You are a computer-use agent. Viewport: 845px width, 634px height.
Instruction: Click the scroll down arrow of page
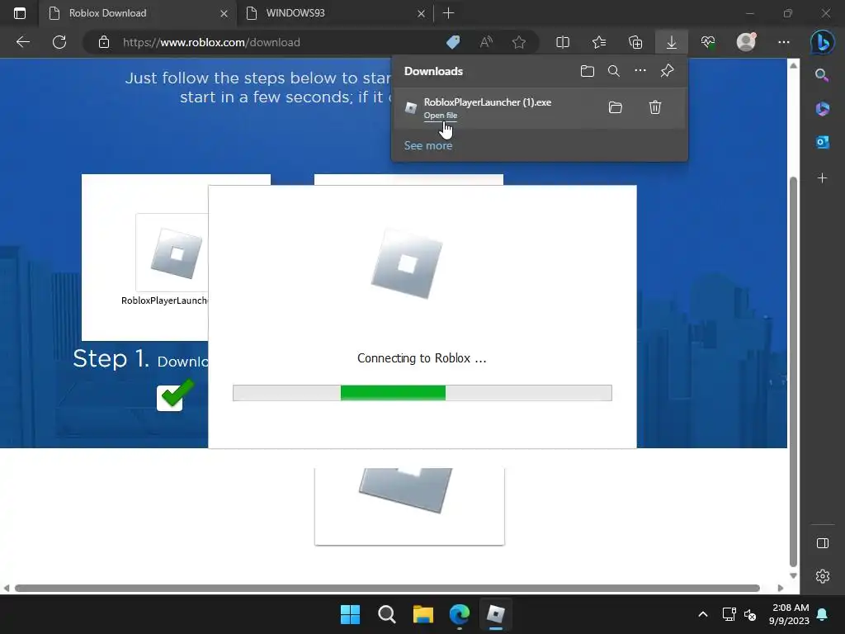tap(793, 575)
